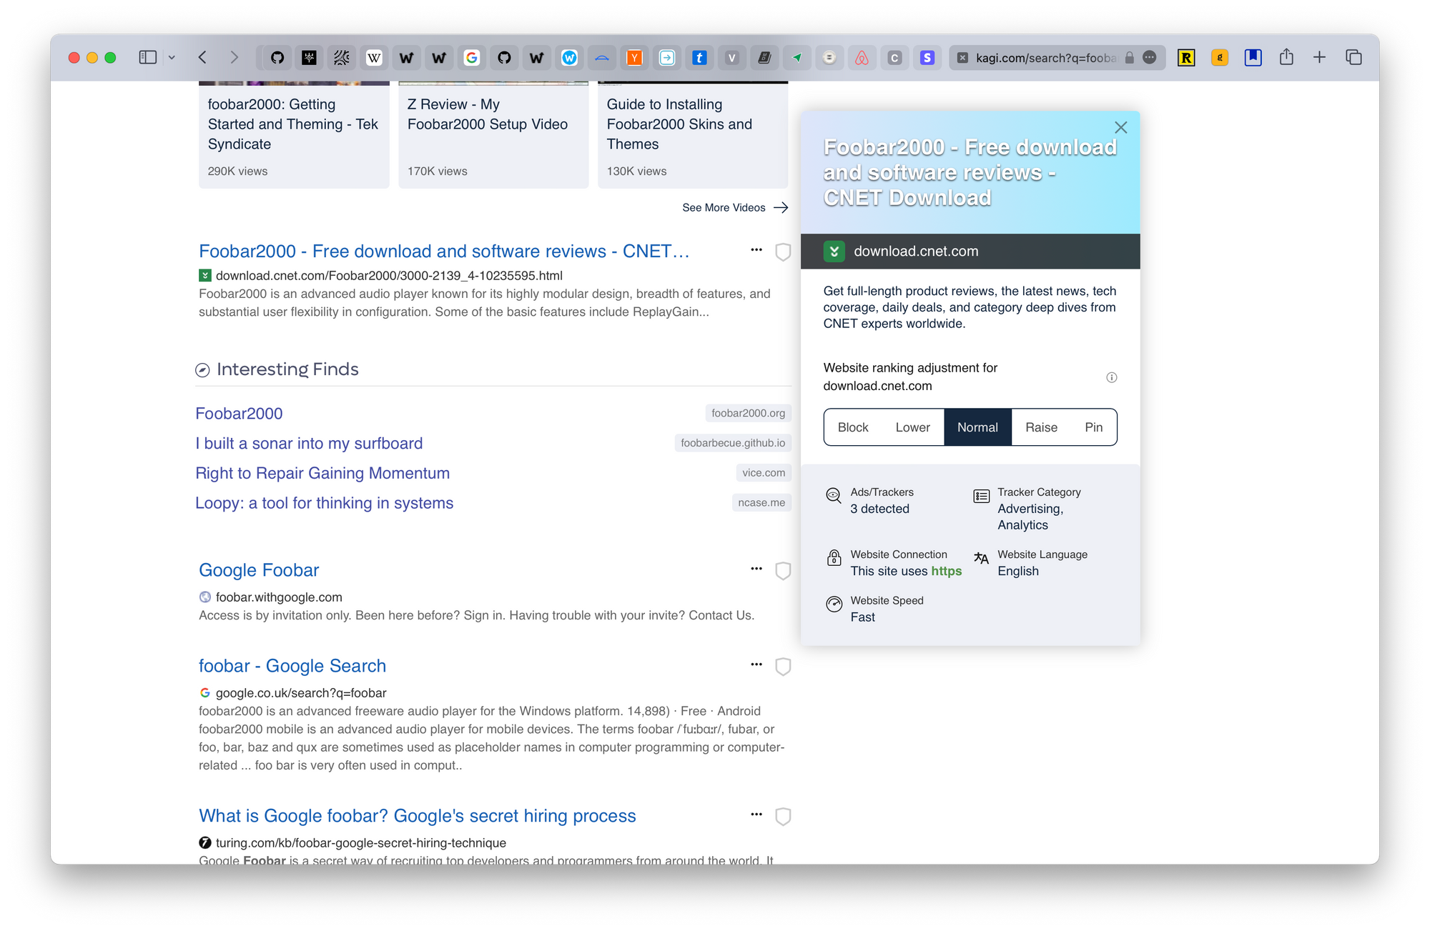The height and width of the screenshot is (931, 1430).
Task: Open more options for turing.com result
Action: click(x=756, y=814)
